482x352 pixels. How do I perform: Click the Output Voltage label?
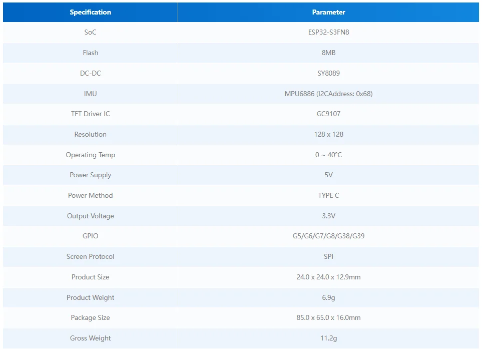[x=91, y=216]
